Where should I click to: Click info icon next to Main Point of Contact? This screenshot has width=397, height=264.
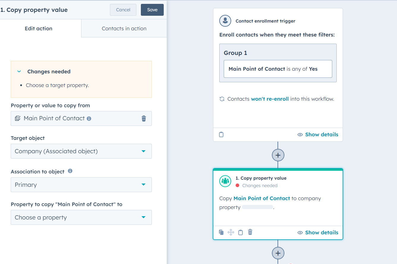pos(89,118)
